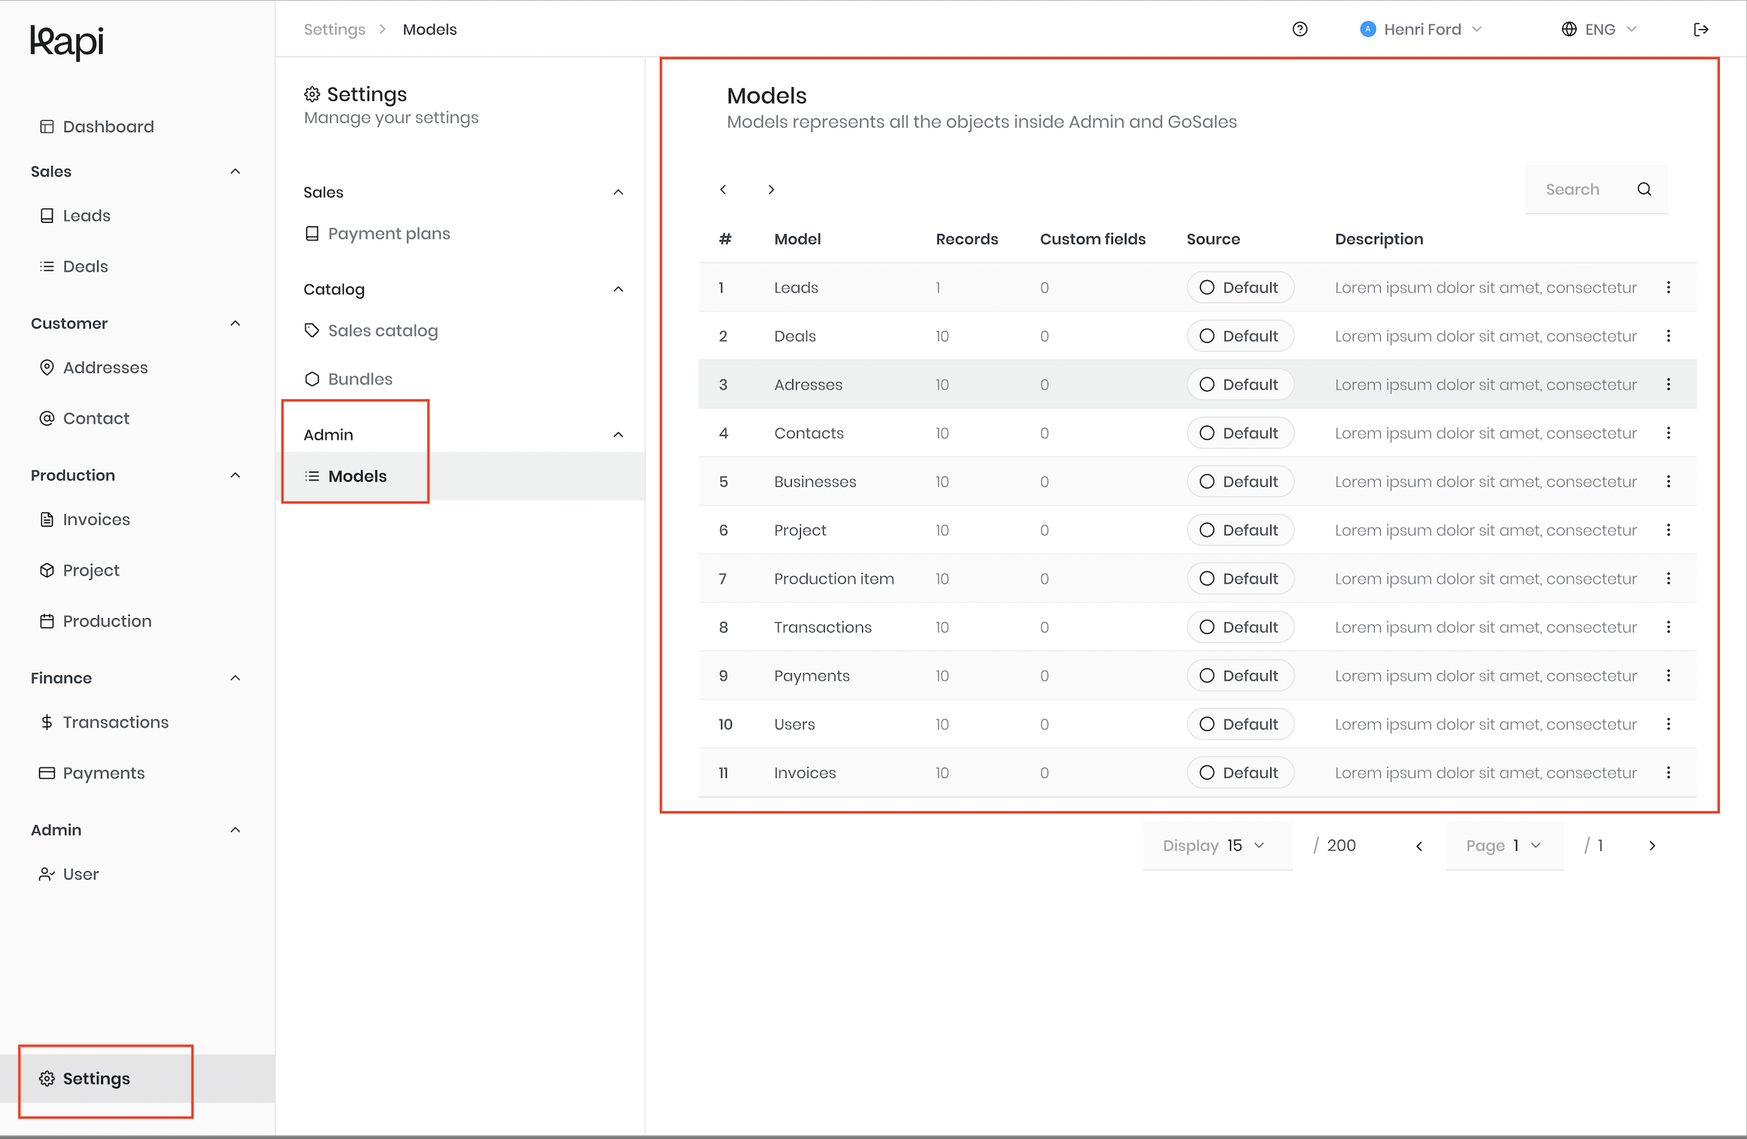The width and height of the screenshot is (1747, 1139).
Task: Open Payment plans settings
Action: [377, 233]
